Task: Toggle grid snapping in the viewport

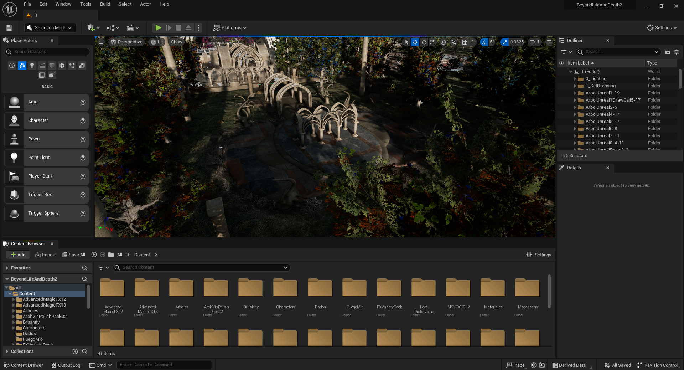Action: pyautogui.click(x=465, y=42)
